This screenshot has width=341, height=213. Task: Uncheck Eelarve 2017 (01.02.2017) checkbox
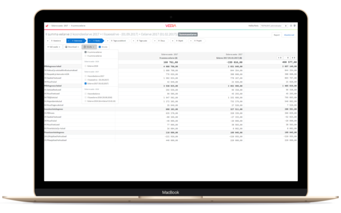pyautogui.click(x=85, y=83)
